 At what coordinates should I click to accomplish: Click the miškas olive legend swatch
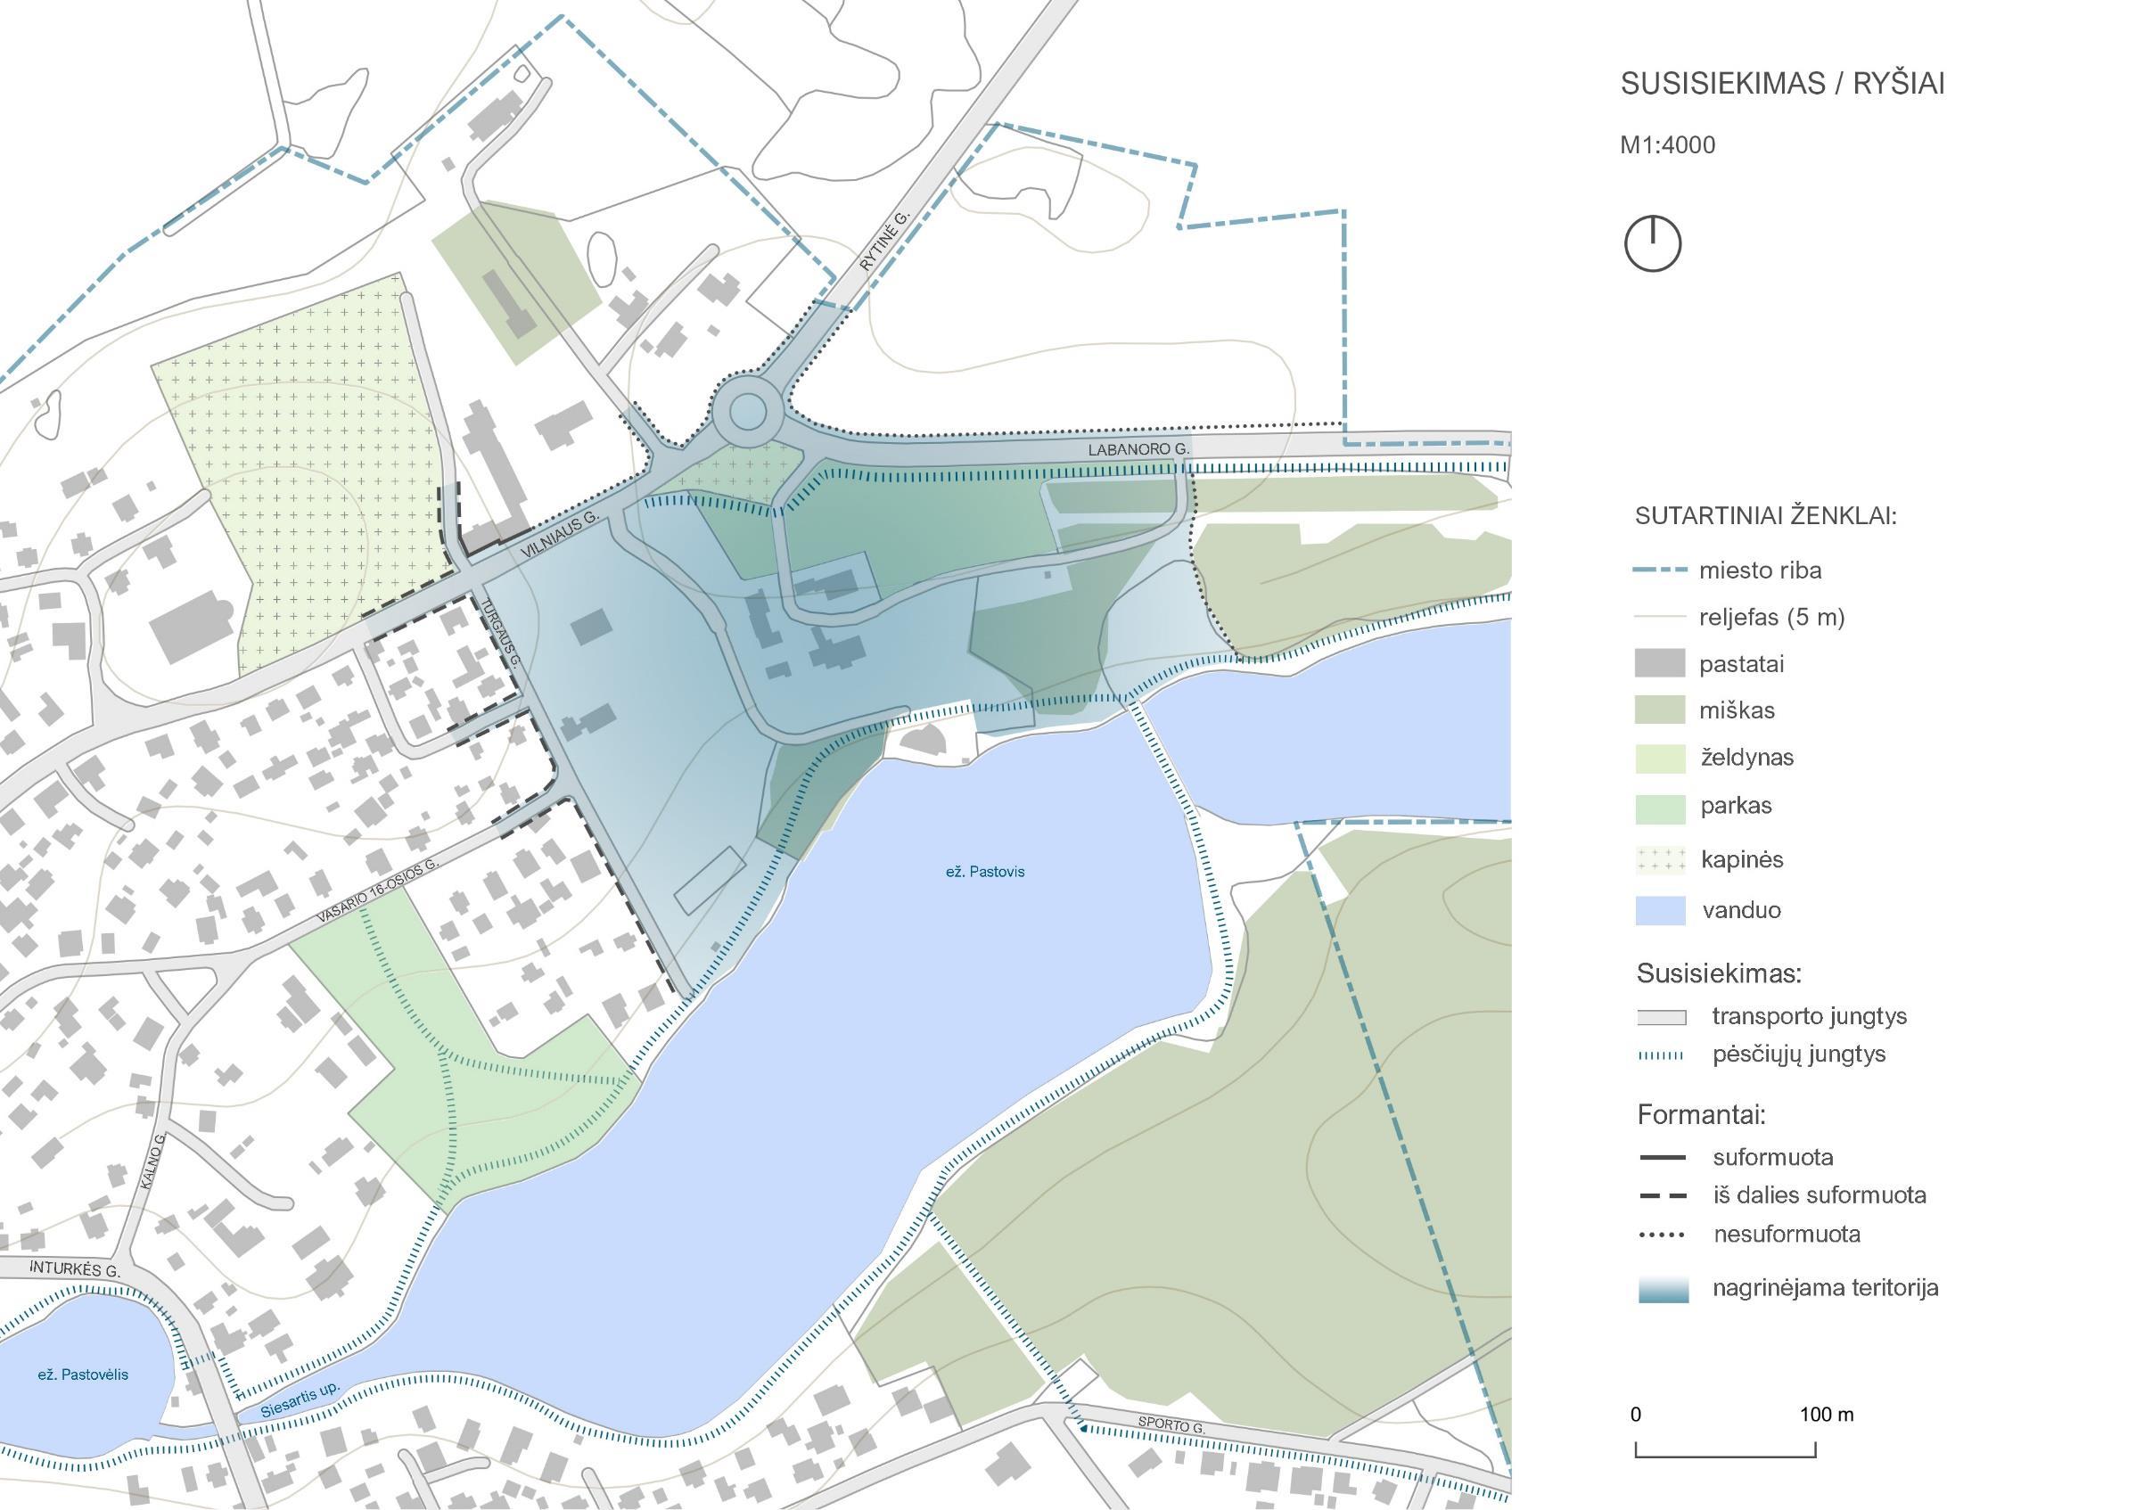tap(1660, 710)
